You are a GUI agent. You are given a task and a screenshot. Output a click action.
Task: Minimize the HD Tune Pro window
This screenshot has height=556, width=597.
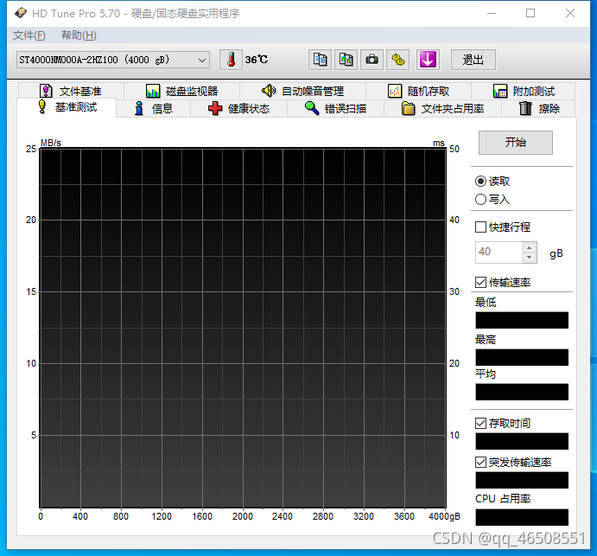pyautogui.click(x=492, y=13)
